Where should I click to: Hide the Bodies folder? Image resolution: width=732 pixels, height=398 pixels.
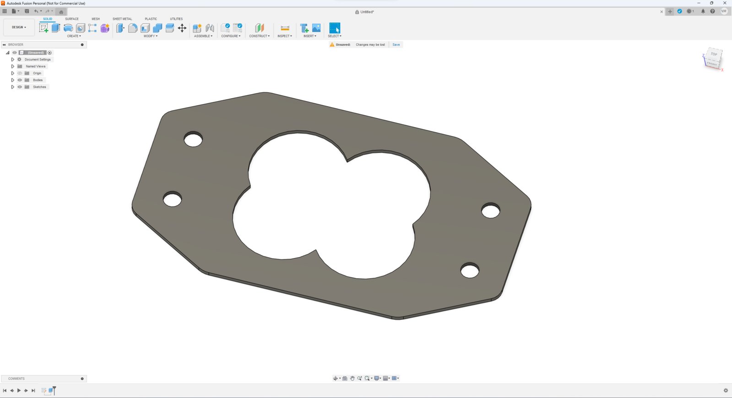20,80
